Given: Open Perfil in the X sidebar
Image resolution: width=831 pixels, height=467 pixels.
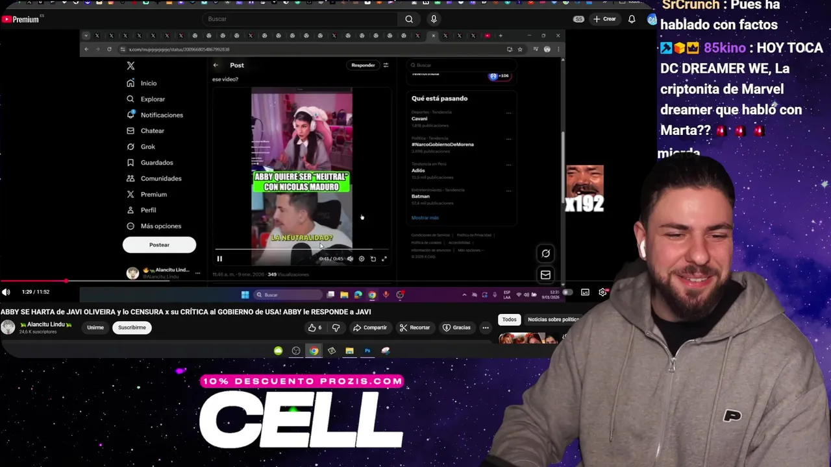Looking at the screenshot, I should pos(142,210).
